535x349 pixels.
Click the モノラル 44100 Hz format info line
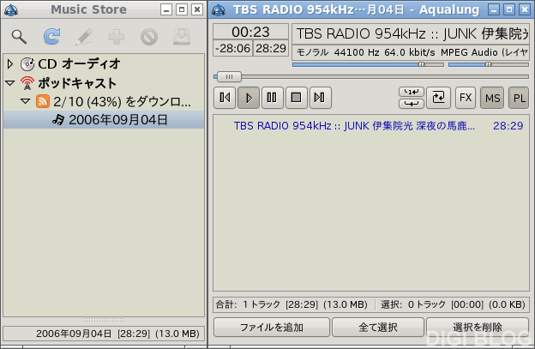point(411,52)
